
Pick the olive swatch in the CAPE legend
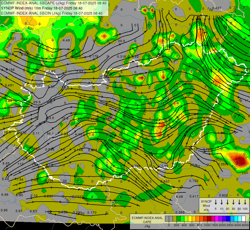click(175, 219)
